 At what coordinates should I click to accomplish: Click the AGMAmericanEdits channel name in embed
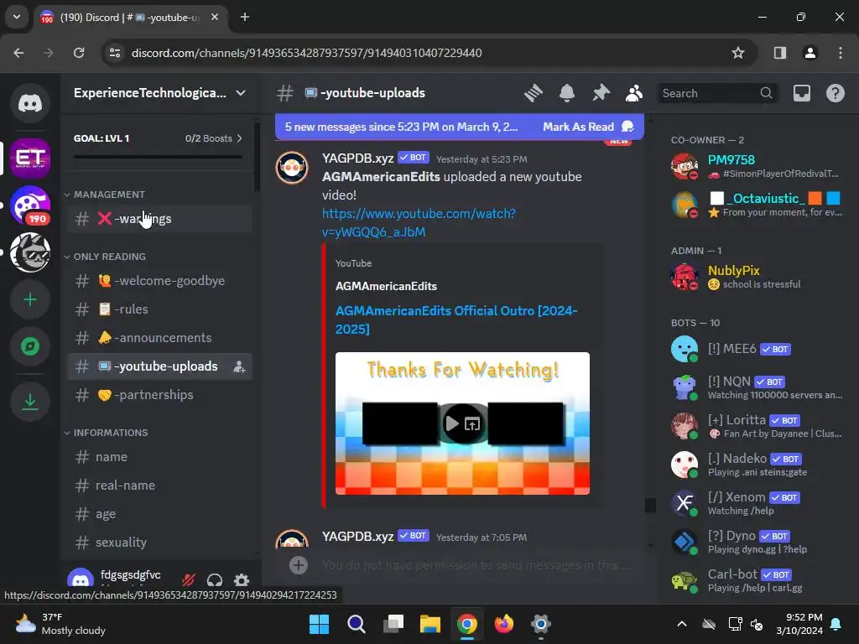point(386,287)
